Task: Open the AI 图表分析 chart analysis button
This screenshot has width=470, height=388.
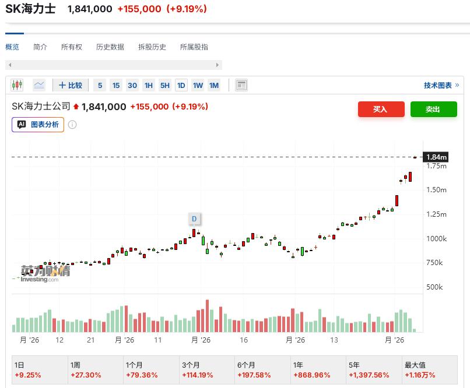Action: [38, 125]
